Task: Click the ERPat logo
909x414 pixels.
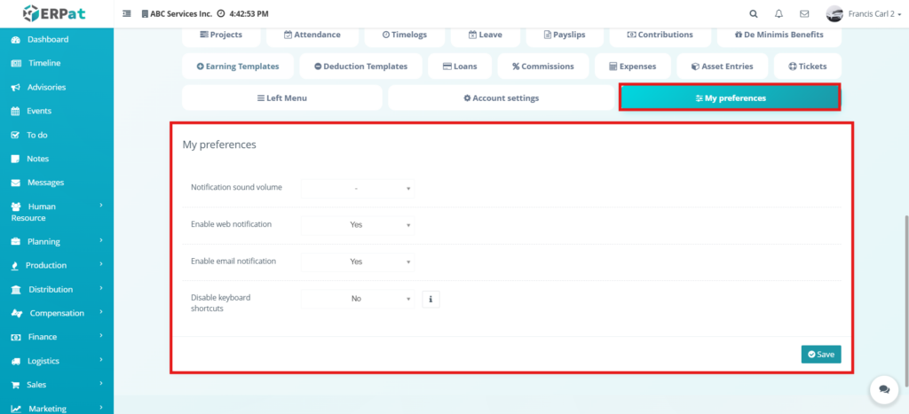Action: (x=55, y=14)
